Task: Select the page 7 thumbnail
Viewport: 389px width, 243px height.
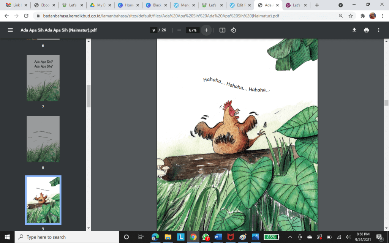Action: point(43,78)
